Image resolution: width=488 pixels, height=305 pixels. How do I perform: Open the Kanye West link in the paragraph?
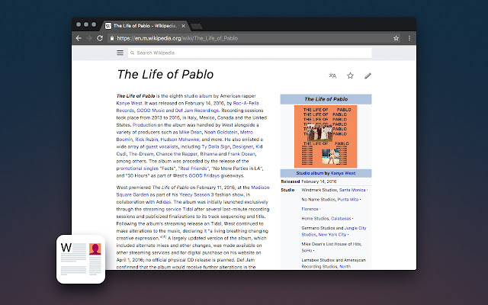click(x=129, y=104)
